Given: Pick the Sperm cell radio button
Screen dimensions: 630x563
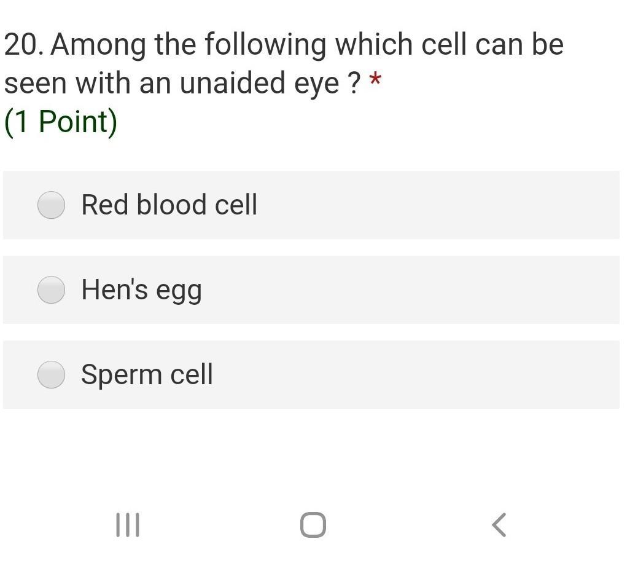Looking at the screenshot, I should click(52, 375).
